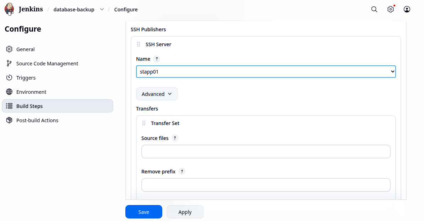Grab the SSH Server drag handle

(138, 44)
